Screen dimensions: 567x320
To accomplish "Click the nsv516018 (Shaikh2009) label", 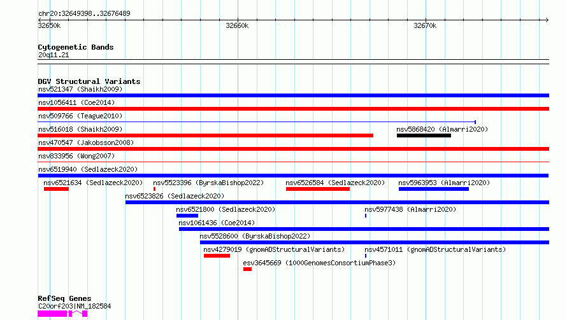I will pos(80,129).
